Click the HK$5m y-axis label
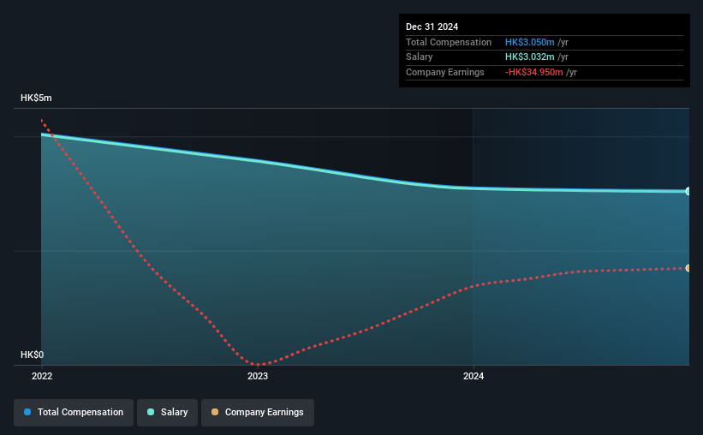This screenshot has height=435, width=703. click(x=36, y=98)
